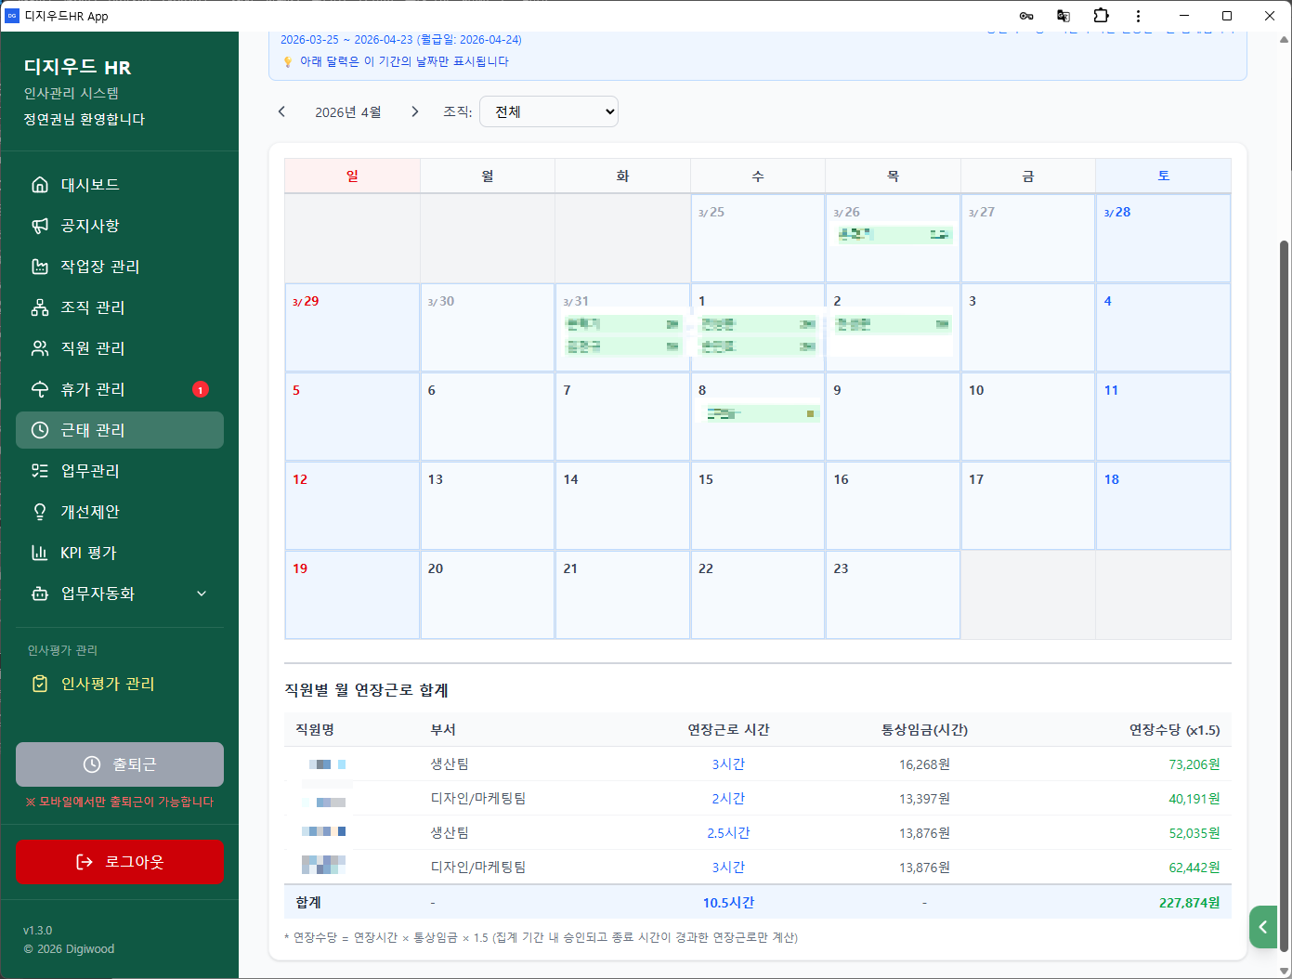This screenshot has height=979, width=1292.
Task: Open KPI 평가 menu
Action: [120, 553]
